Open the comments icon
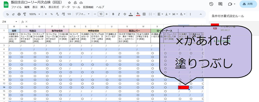 pyautogui.click(x=220, y=4)
